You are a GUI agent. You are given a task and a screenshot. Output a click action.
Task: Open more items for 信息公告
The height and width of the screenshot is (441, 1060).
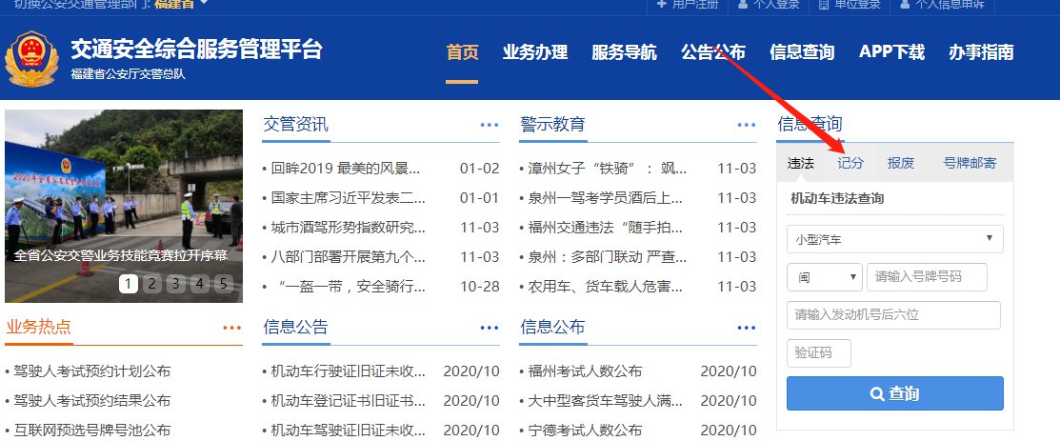[490, 328]
